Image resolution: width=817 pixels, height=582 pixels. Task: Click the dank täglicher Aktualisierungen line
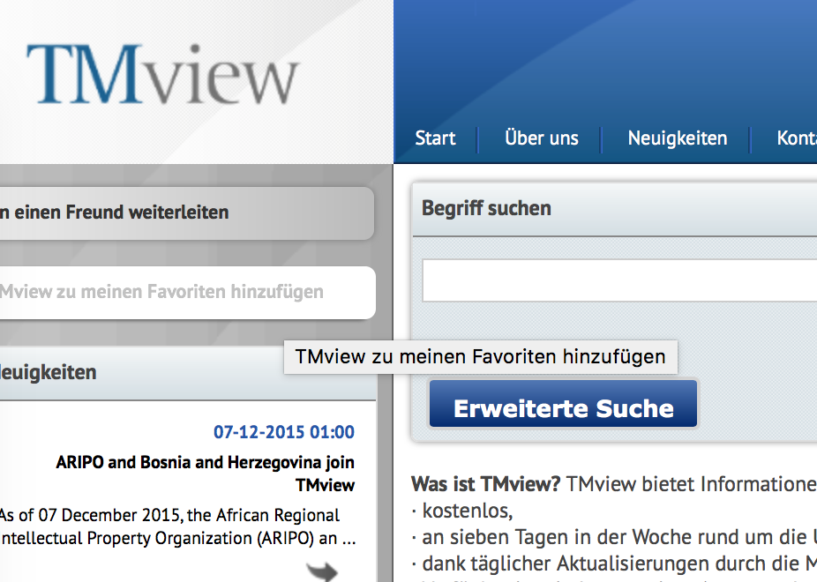(x=614, y=563)
